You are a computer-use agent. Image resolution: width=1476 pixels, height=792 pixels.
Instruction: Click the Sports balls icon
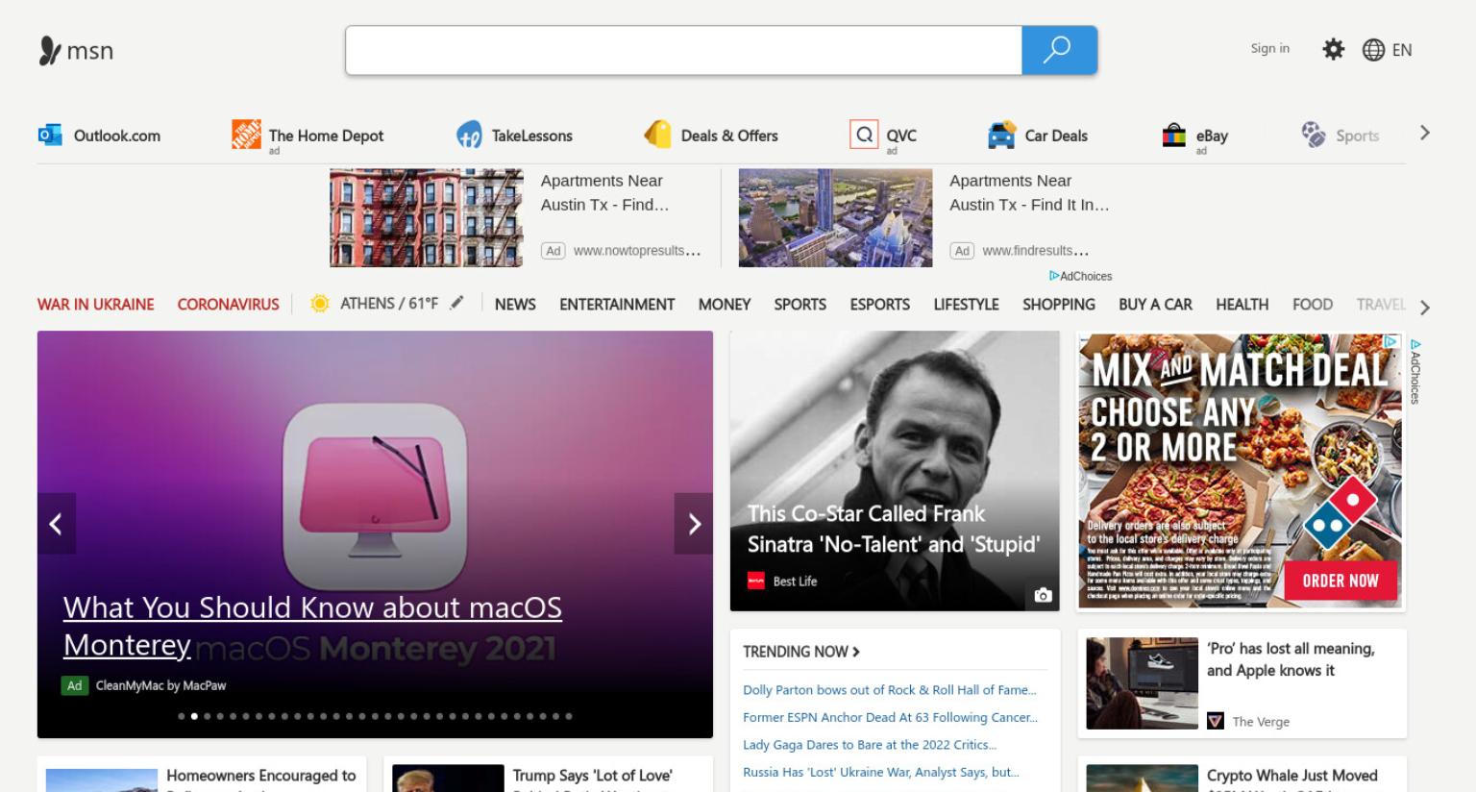1314,135
